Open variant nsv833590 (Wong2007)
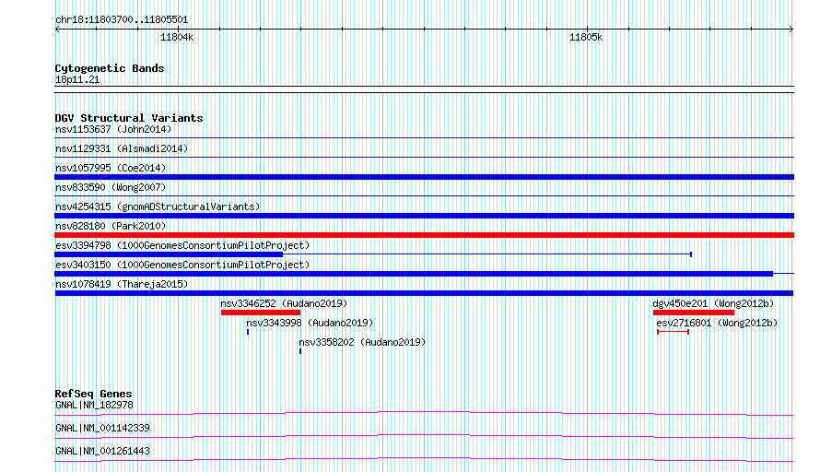This screenshot has width=820, height=472. [111, 187]
